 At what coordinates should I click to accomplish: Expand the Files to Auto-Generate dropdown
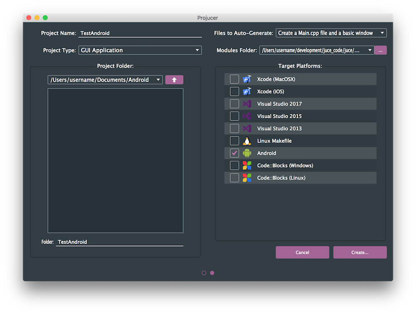[x=331, y=33]
